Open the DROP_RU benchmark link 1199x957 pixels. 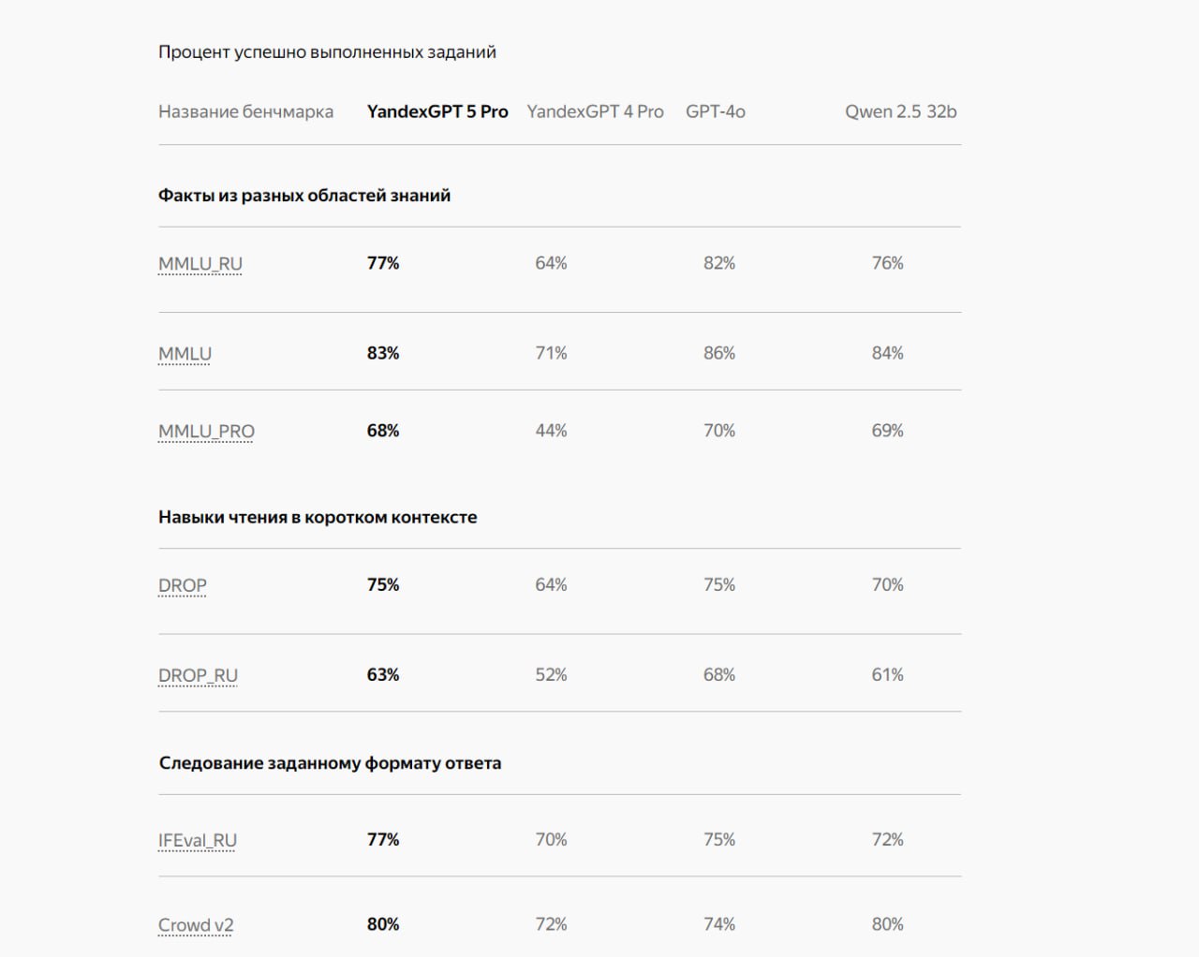pos(198,675)
